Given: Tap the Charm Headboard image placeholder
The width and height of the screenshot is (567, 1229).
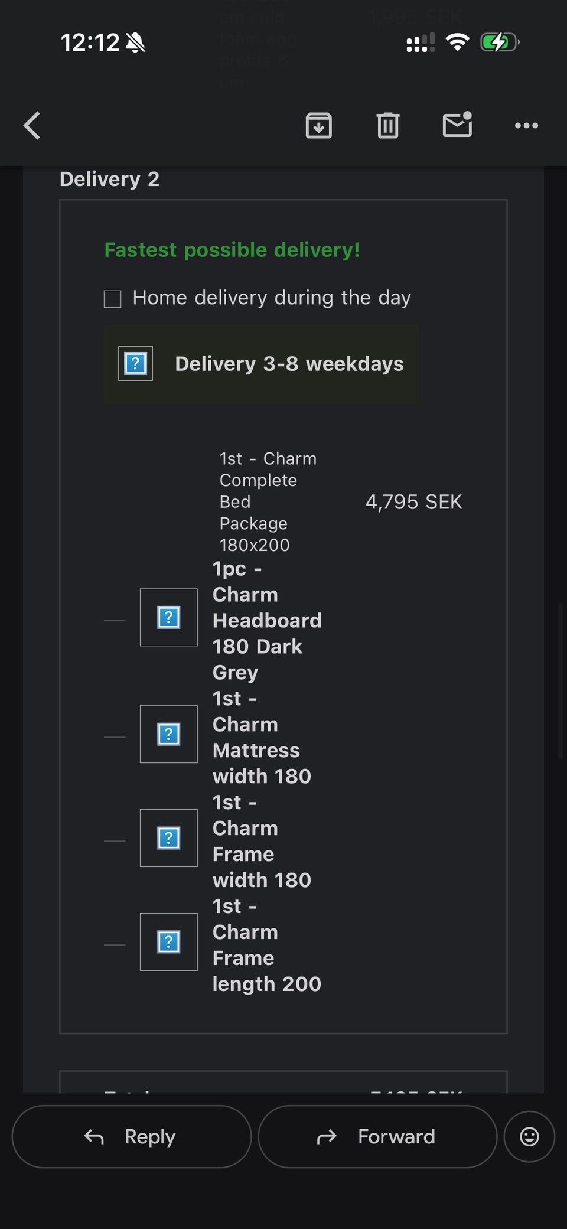Looking at the screenshot, I should (x=169, y=617).
